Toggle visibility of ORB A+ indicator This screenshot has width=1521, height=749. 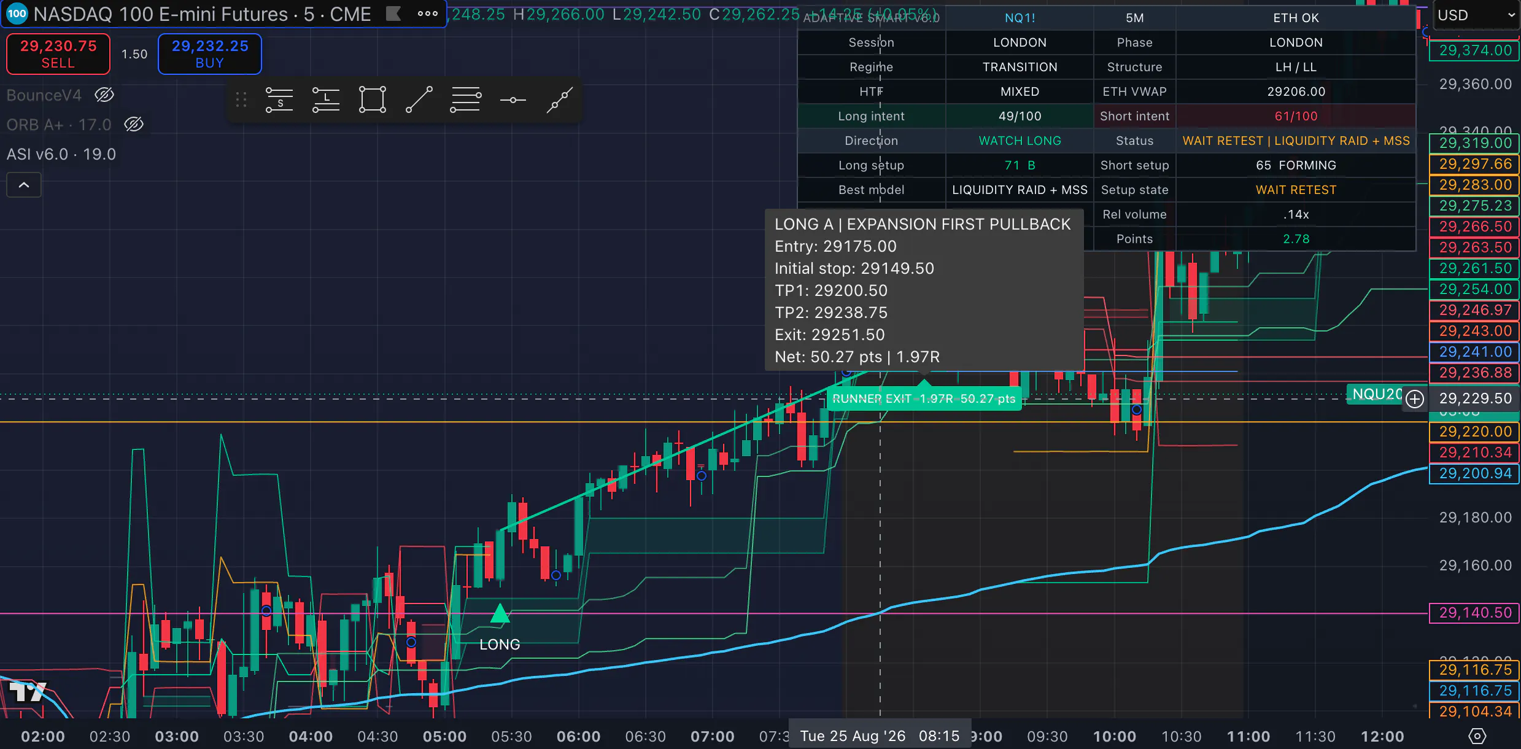tap(134, 125)
